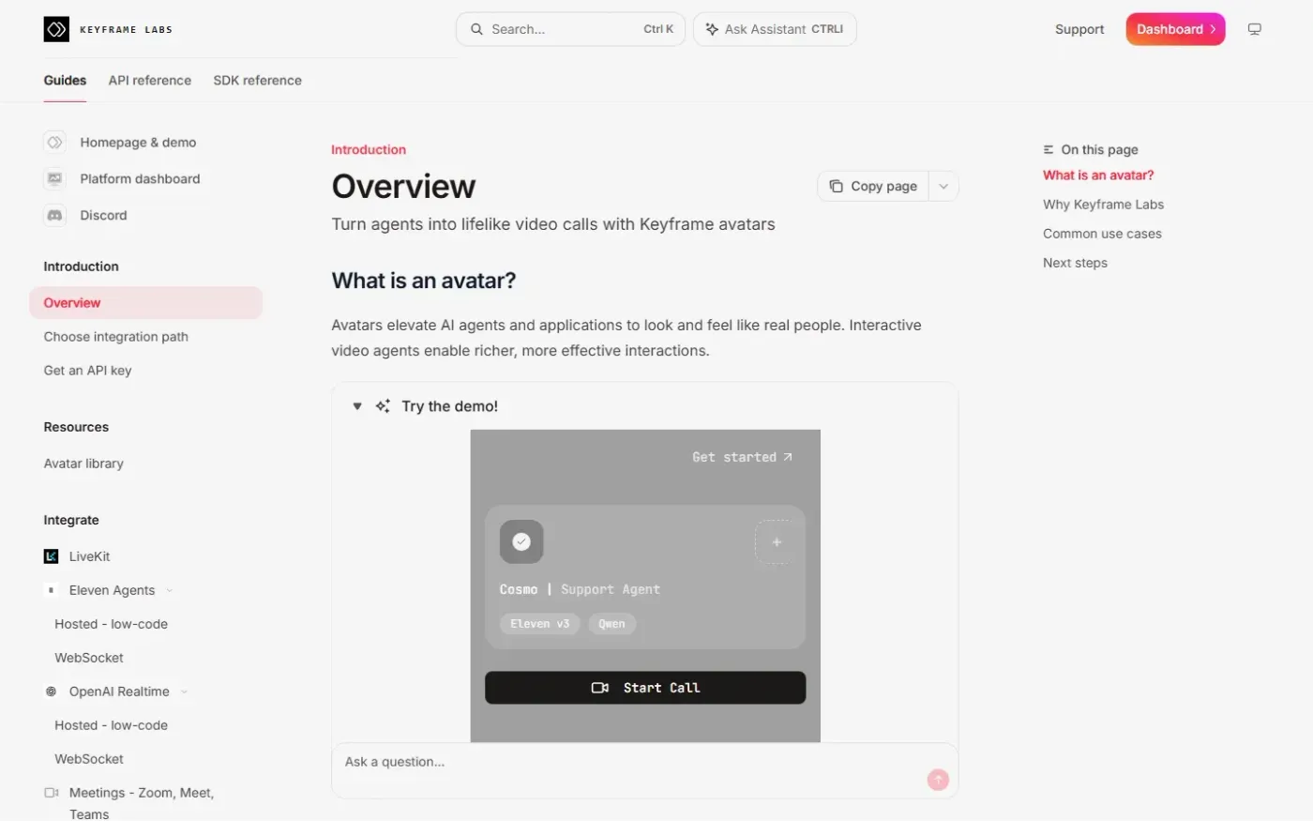Click the sparkle icon beside Try the demo
1313x821 pixels.
tap(383, 406)
